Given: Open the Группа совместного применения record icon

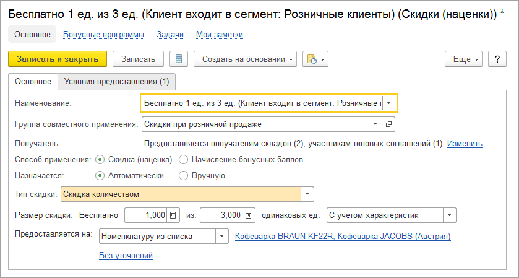Looking at the screenshot, I should coord(389,124).
